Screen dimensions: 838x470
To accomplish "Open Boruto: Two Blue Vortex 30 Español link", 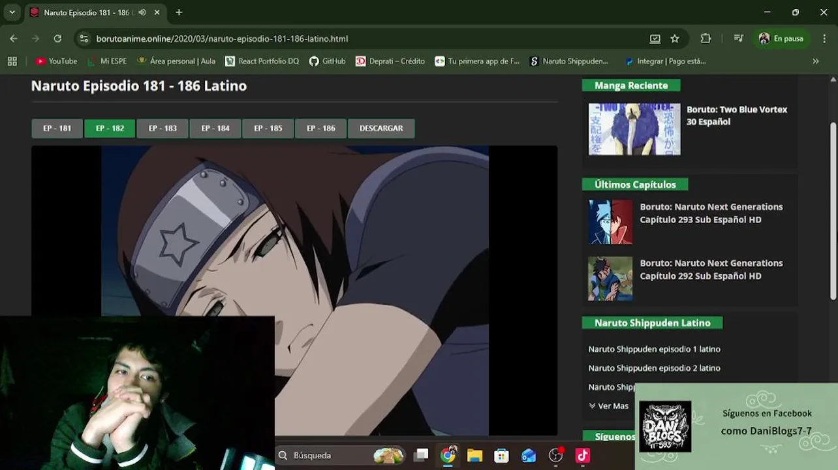I will click(x=737, y=116).
